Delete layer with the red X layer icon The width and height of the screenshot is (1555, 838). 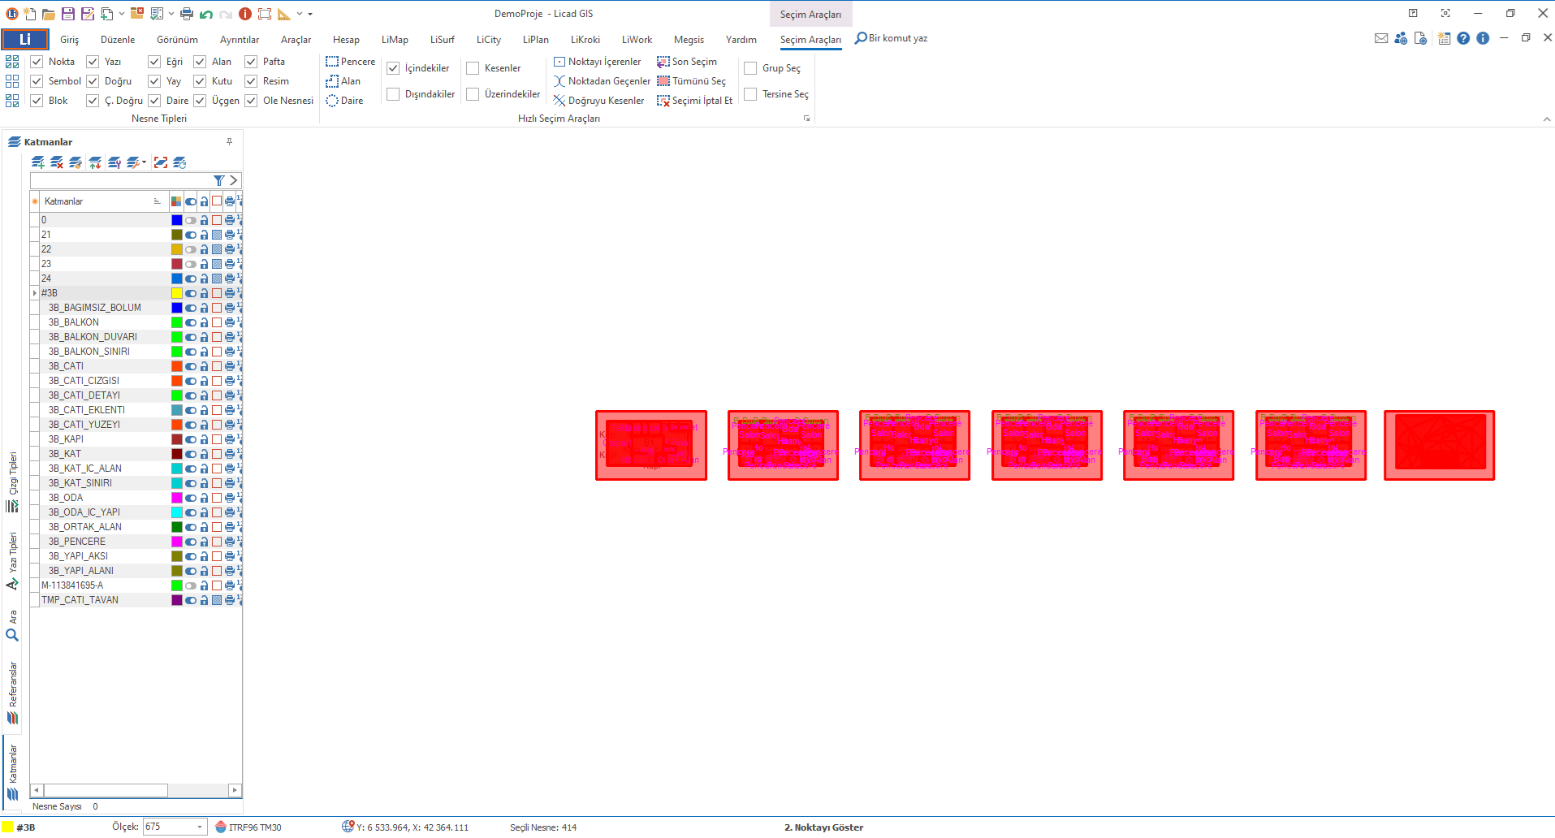tap(56, 162)
